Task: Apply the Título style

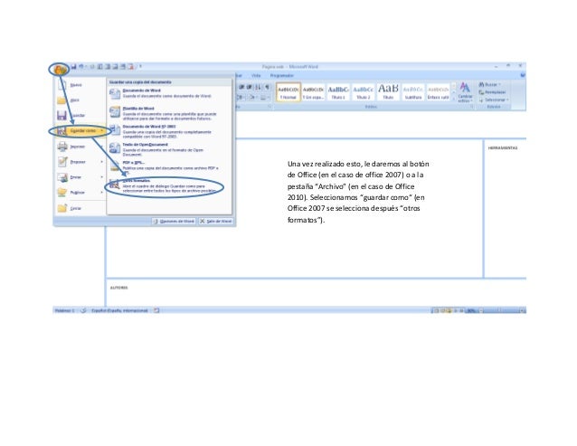Action: pos(388,92)
